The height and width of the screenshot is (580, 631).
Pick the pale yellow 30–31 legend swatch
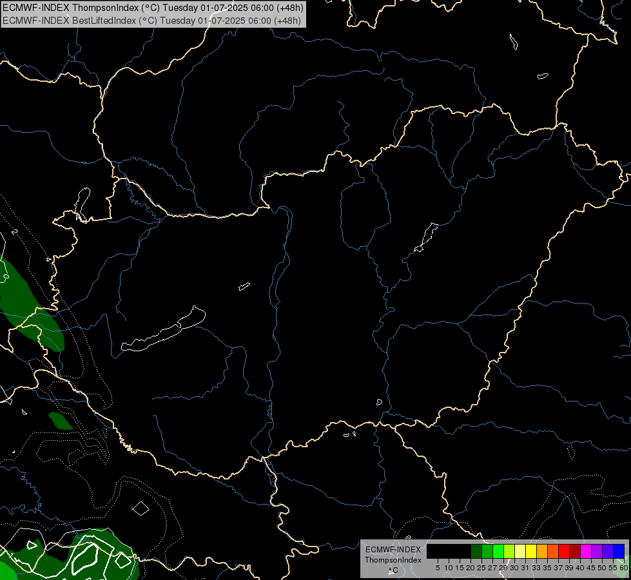coord(520,551)
